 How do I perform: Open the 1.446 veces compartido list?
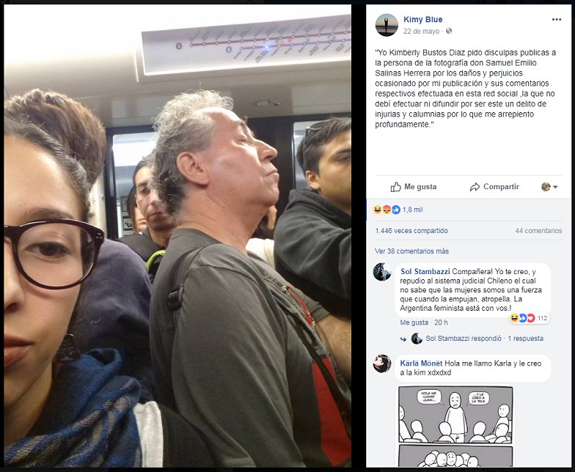tap(411, 230)
